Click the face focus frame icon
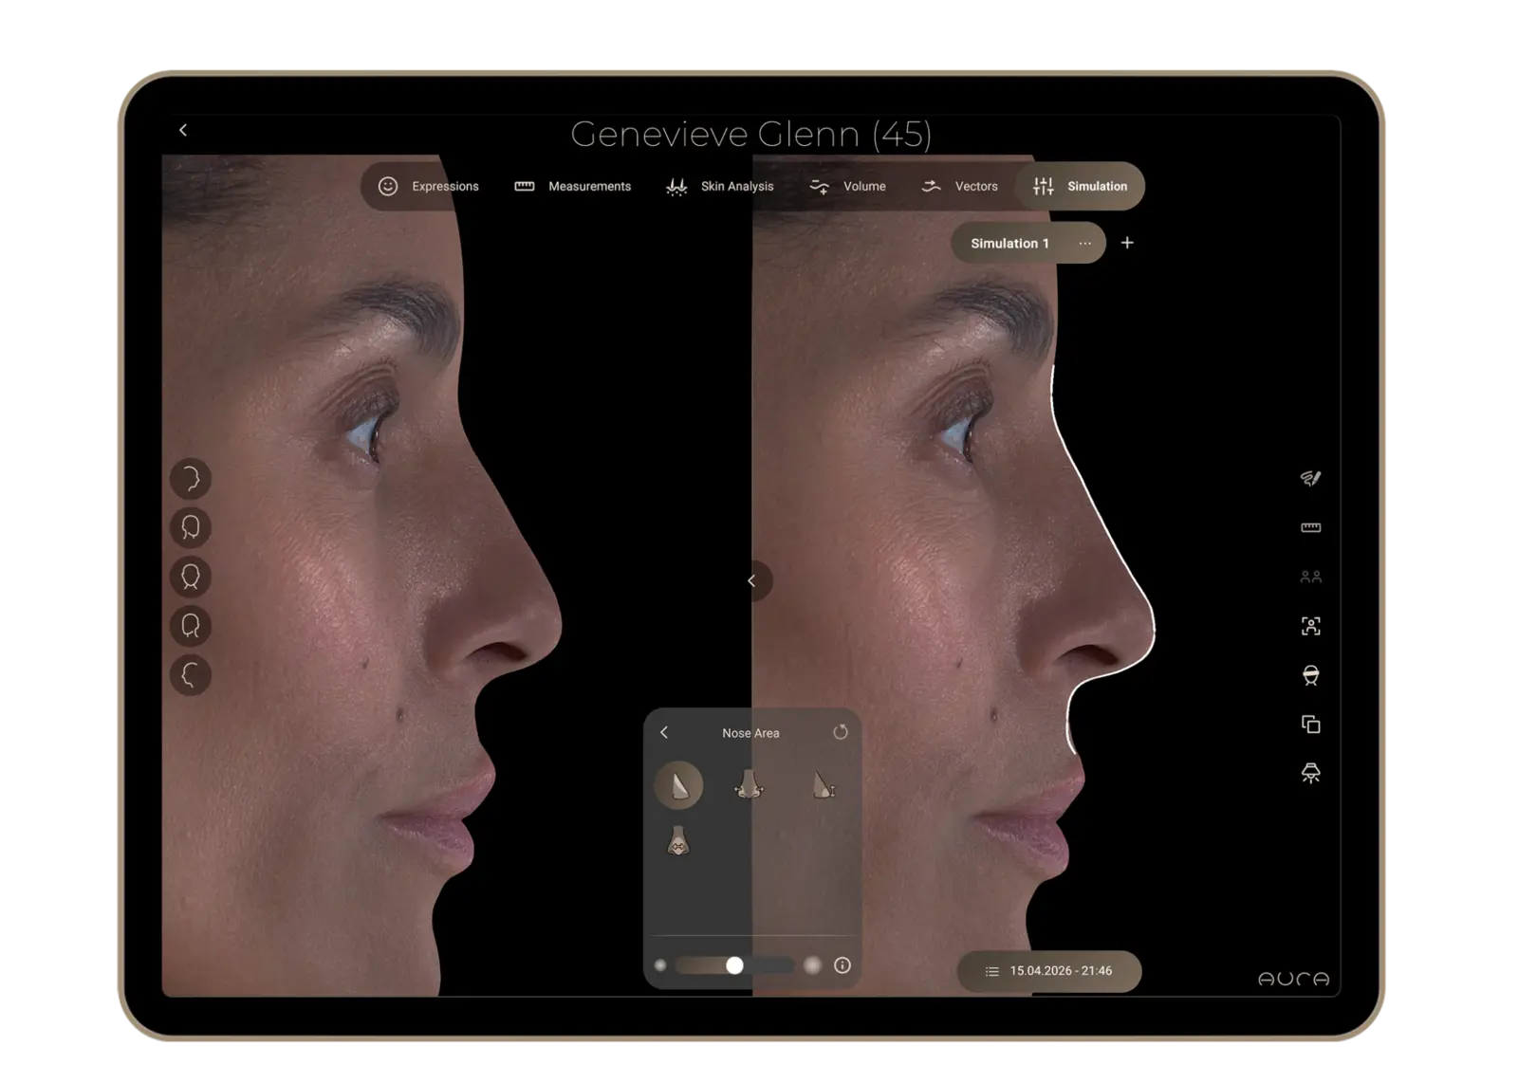Image resolution: width=1518 pixels, height=1083 pixels. (x=1310, y=626)
